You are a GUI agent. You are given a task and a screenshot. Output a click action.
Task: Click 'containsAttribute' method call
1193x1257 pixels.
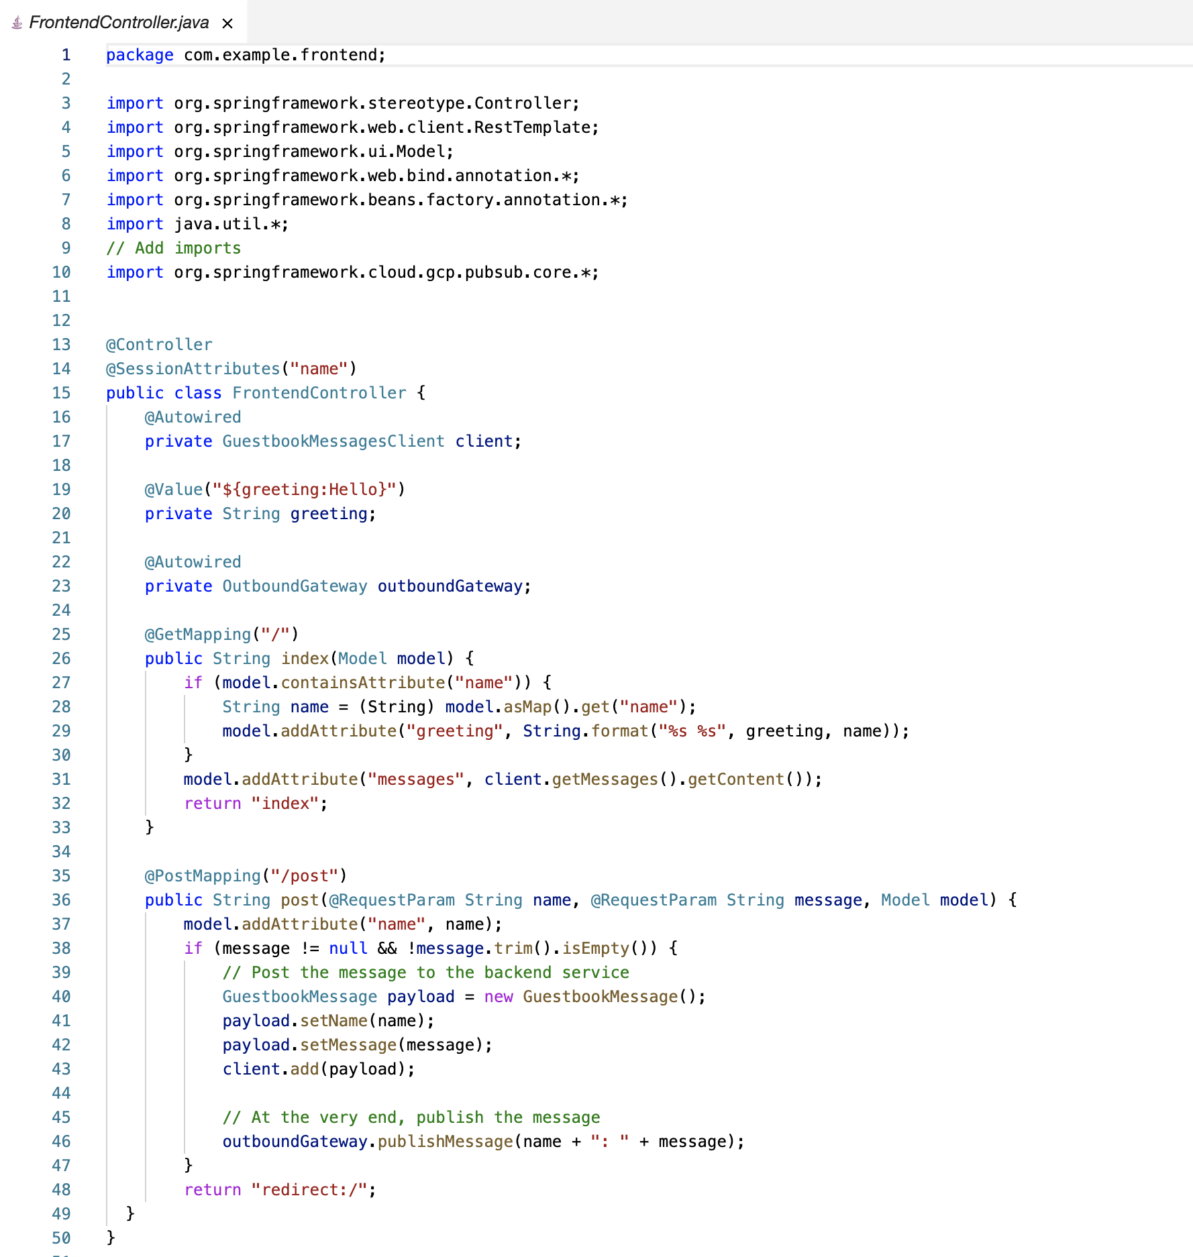point(362,683)
